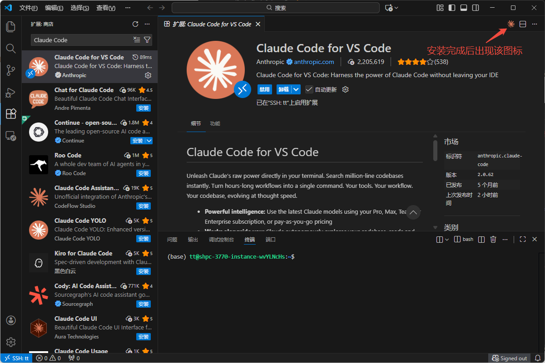The height and width of the screenshot is (363, 545).
Task: Clear extensions search results icon
Action: pyautogui.click(x=137, y=40)
